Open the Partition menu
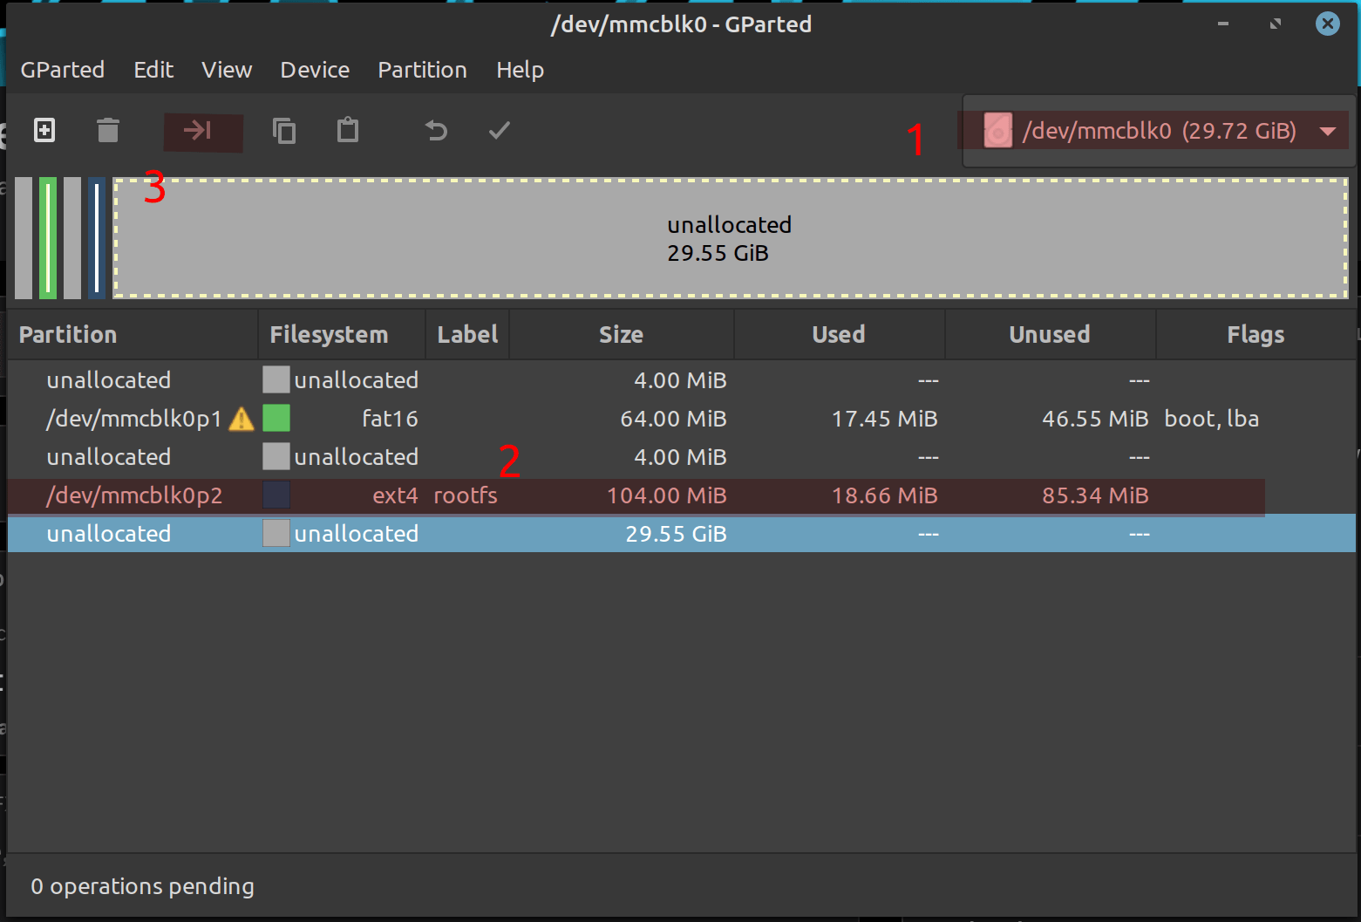This screenshot has height=922, width=1361. click(422, 70)
